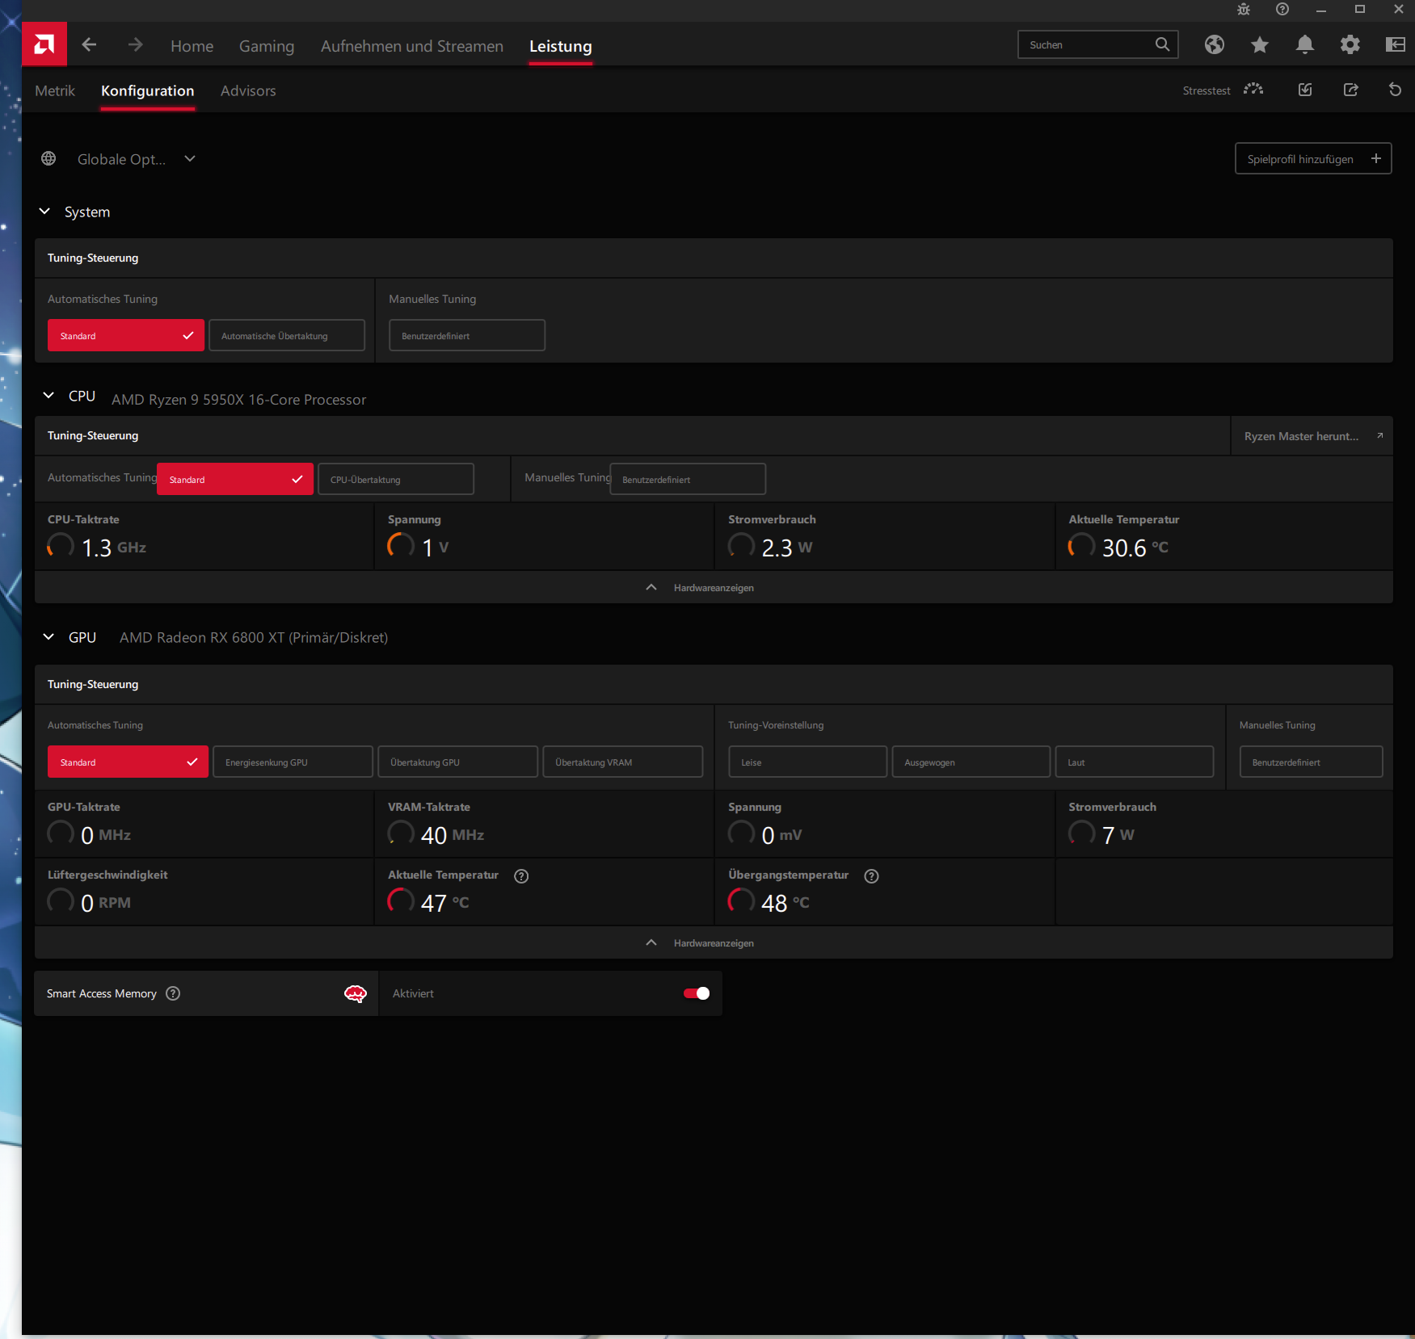The width and height of the screenshot is (1415, 1339).
Task: Click the plus icon on Spielprofil hinzufügen
Action: tap(1376, 158)
